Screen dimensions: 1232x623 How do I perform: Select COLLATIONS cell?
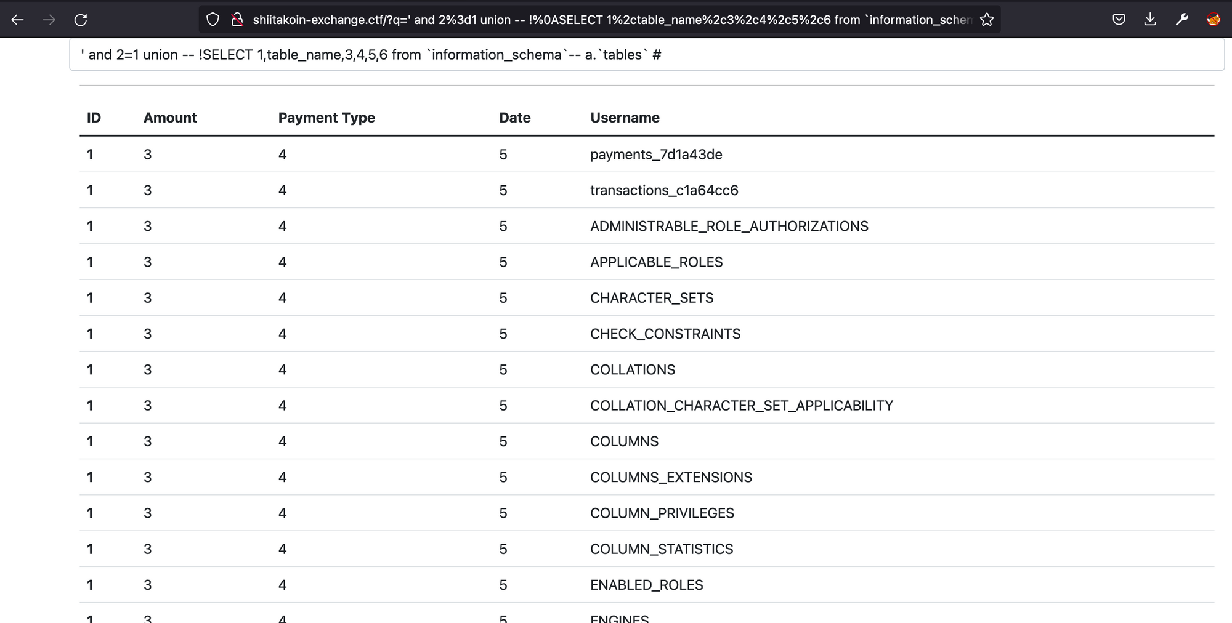pyautogui.click(x=633, y=370)
